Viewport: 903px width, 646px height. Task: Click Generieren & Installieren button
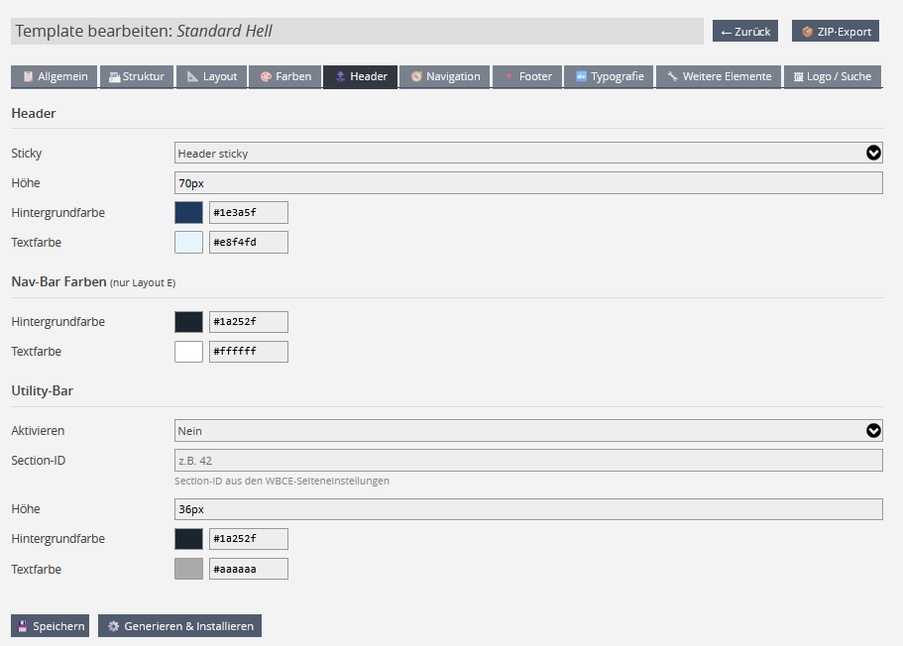[x=179, y=626]
